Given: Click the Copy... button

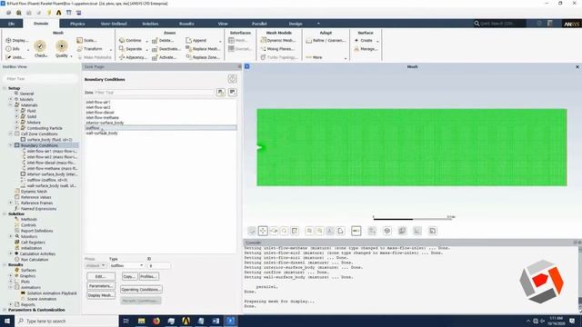Looking at the screenshot, I should 129,276.
